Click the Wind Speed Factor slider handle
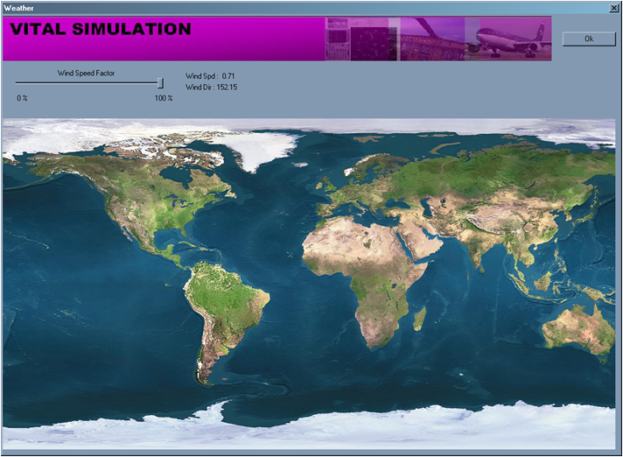Screen dimensions: 623x457 pos(160,83)
